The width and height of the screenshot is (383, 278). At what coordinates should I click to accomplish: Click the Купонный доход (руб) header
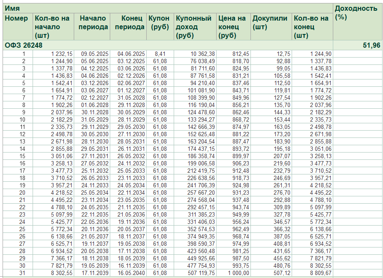pyautogui.click(x=194, y=27)
